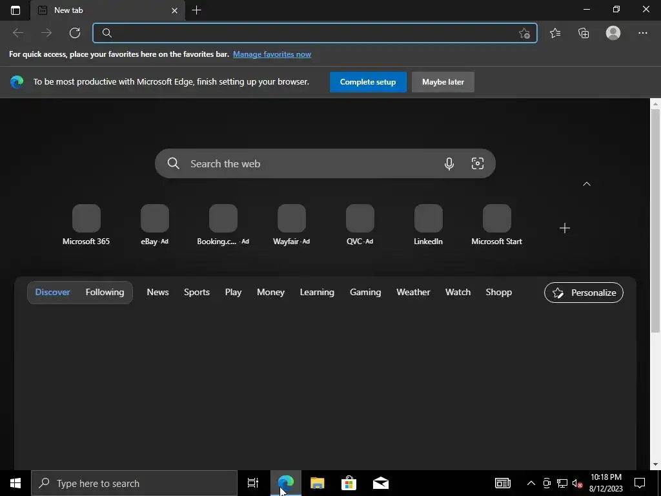Click the Personalize button
661x496 pixels.
584,293
